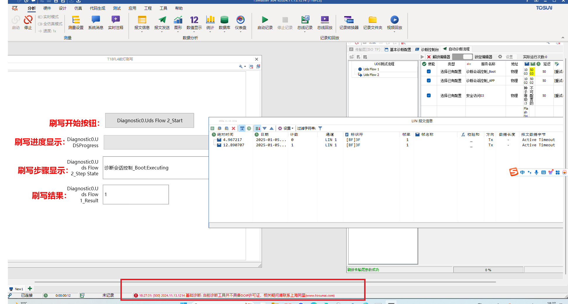Screen dimensions: 568x304
Task: Uncheck enable box for 安全访问03 row
Action: [x=429, y=96]
